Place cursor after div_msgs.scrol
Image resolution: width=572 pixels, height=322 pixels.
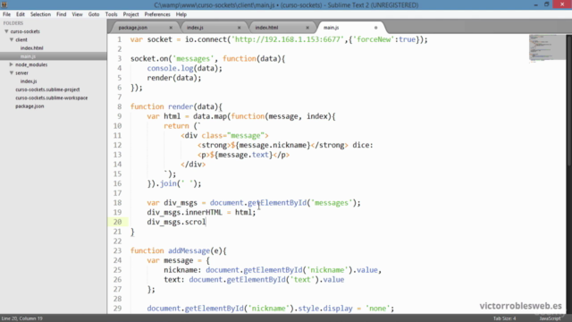pos(206,222)
